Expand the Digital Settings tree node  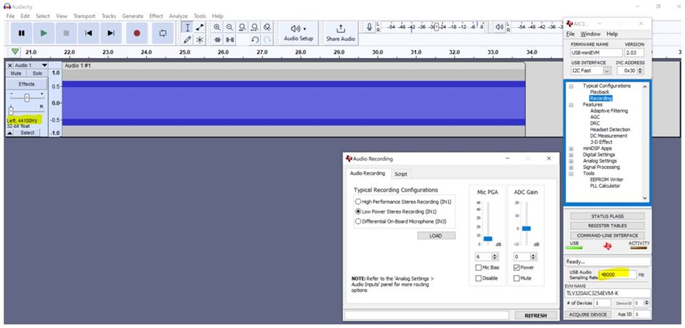[571, 155]
